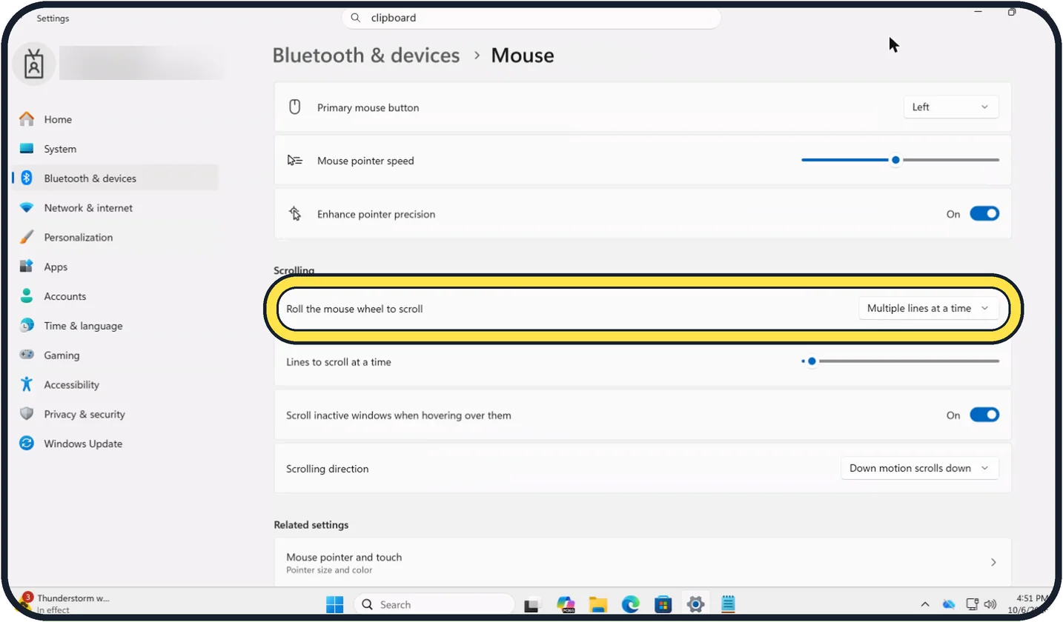Open the taskbar clock and date
Image resolution: width=1063 pixels, height=622 pixels.
point(1030,603)
